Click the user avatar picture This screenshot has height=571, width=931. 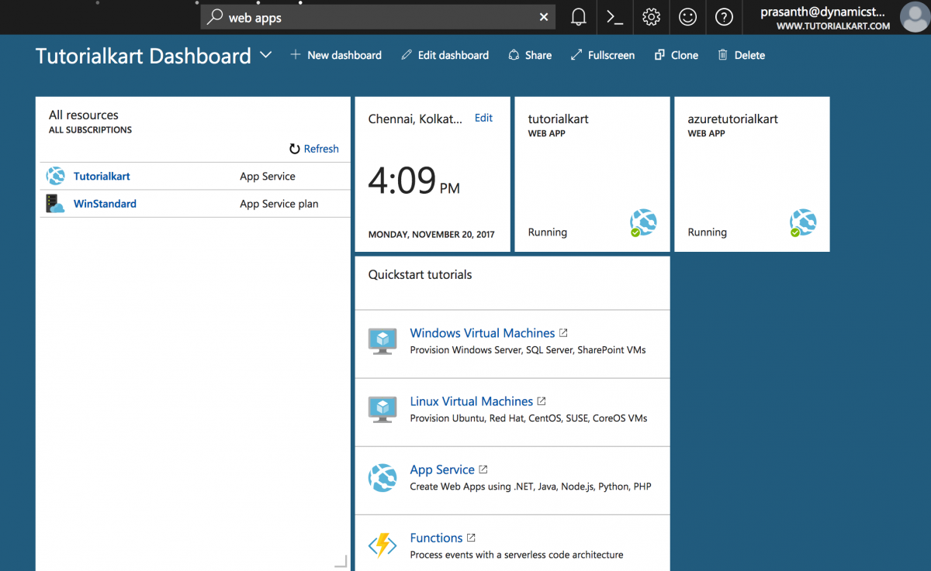[x=914, y=17]
